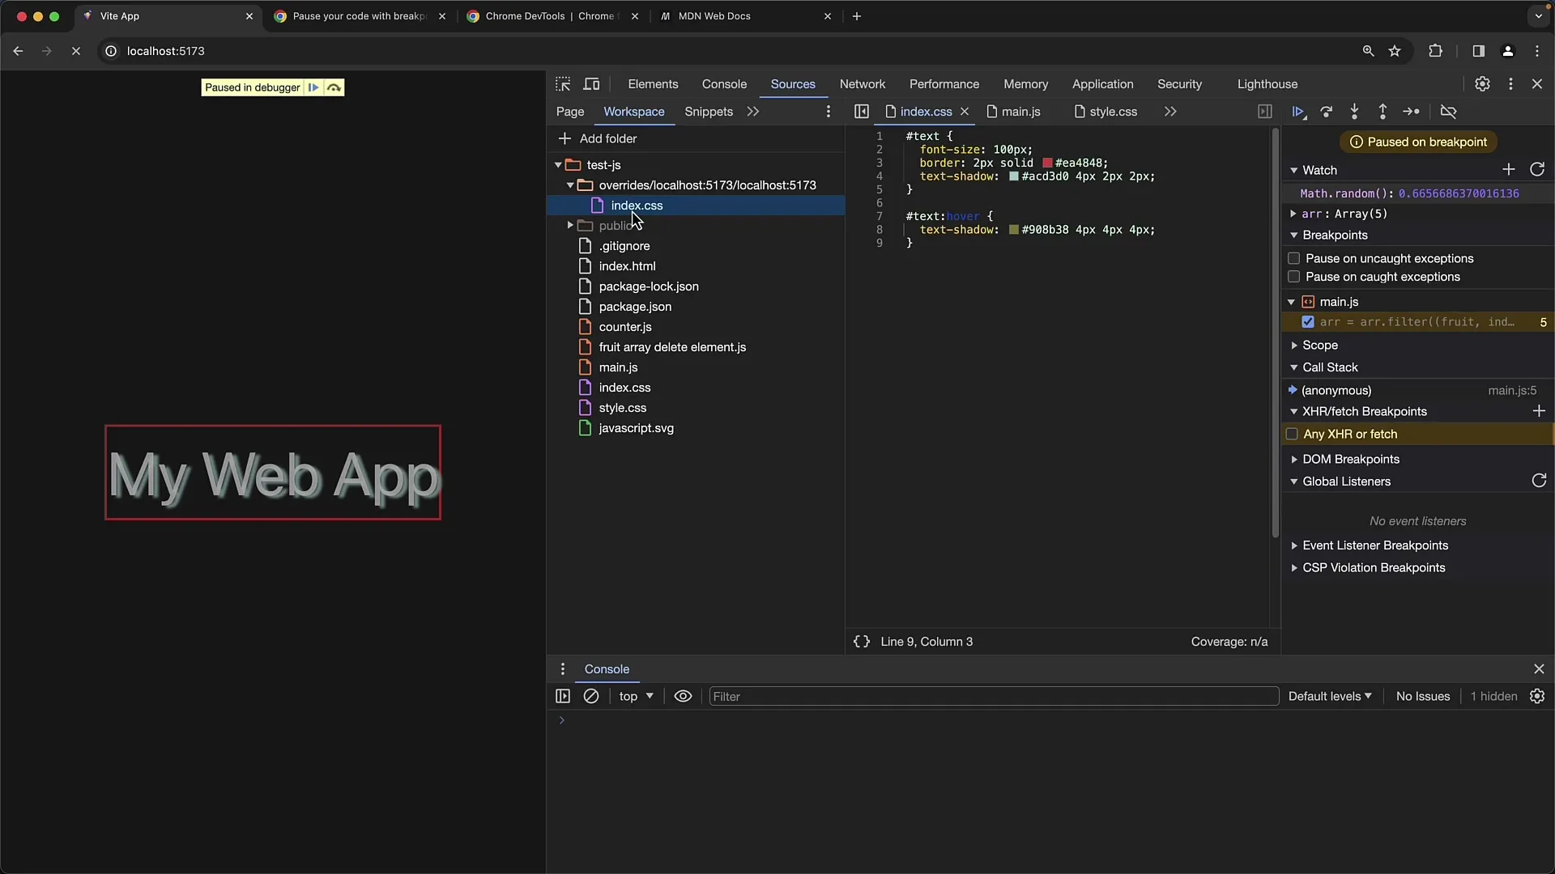Expand the DOM Breakpoints section
The height and width of the screenshot is (874, 1555).
(1294, 460)
